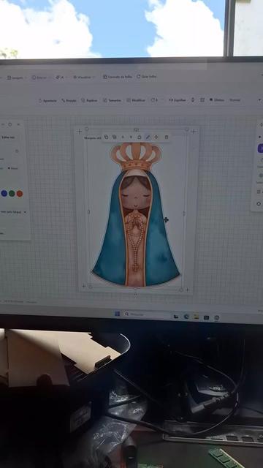Click the duplicate icon in floating toolbar

pyautogui.click(x=114, y=137)
